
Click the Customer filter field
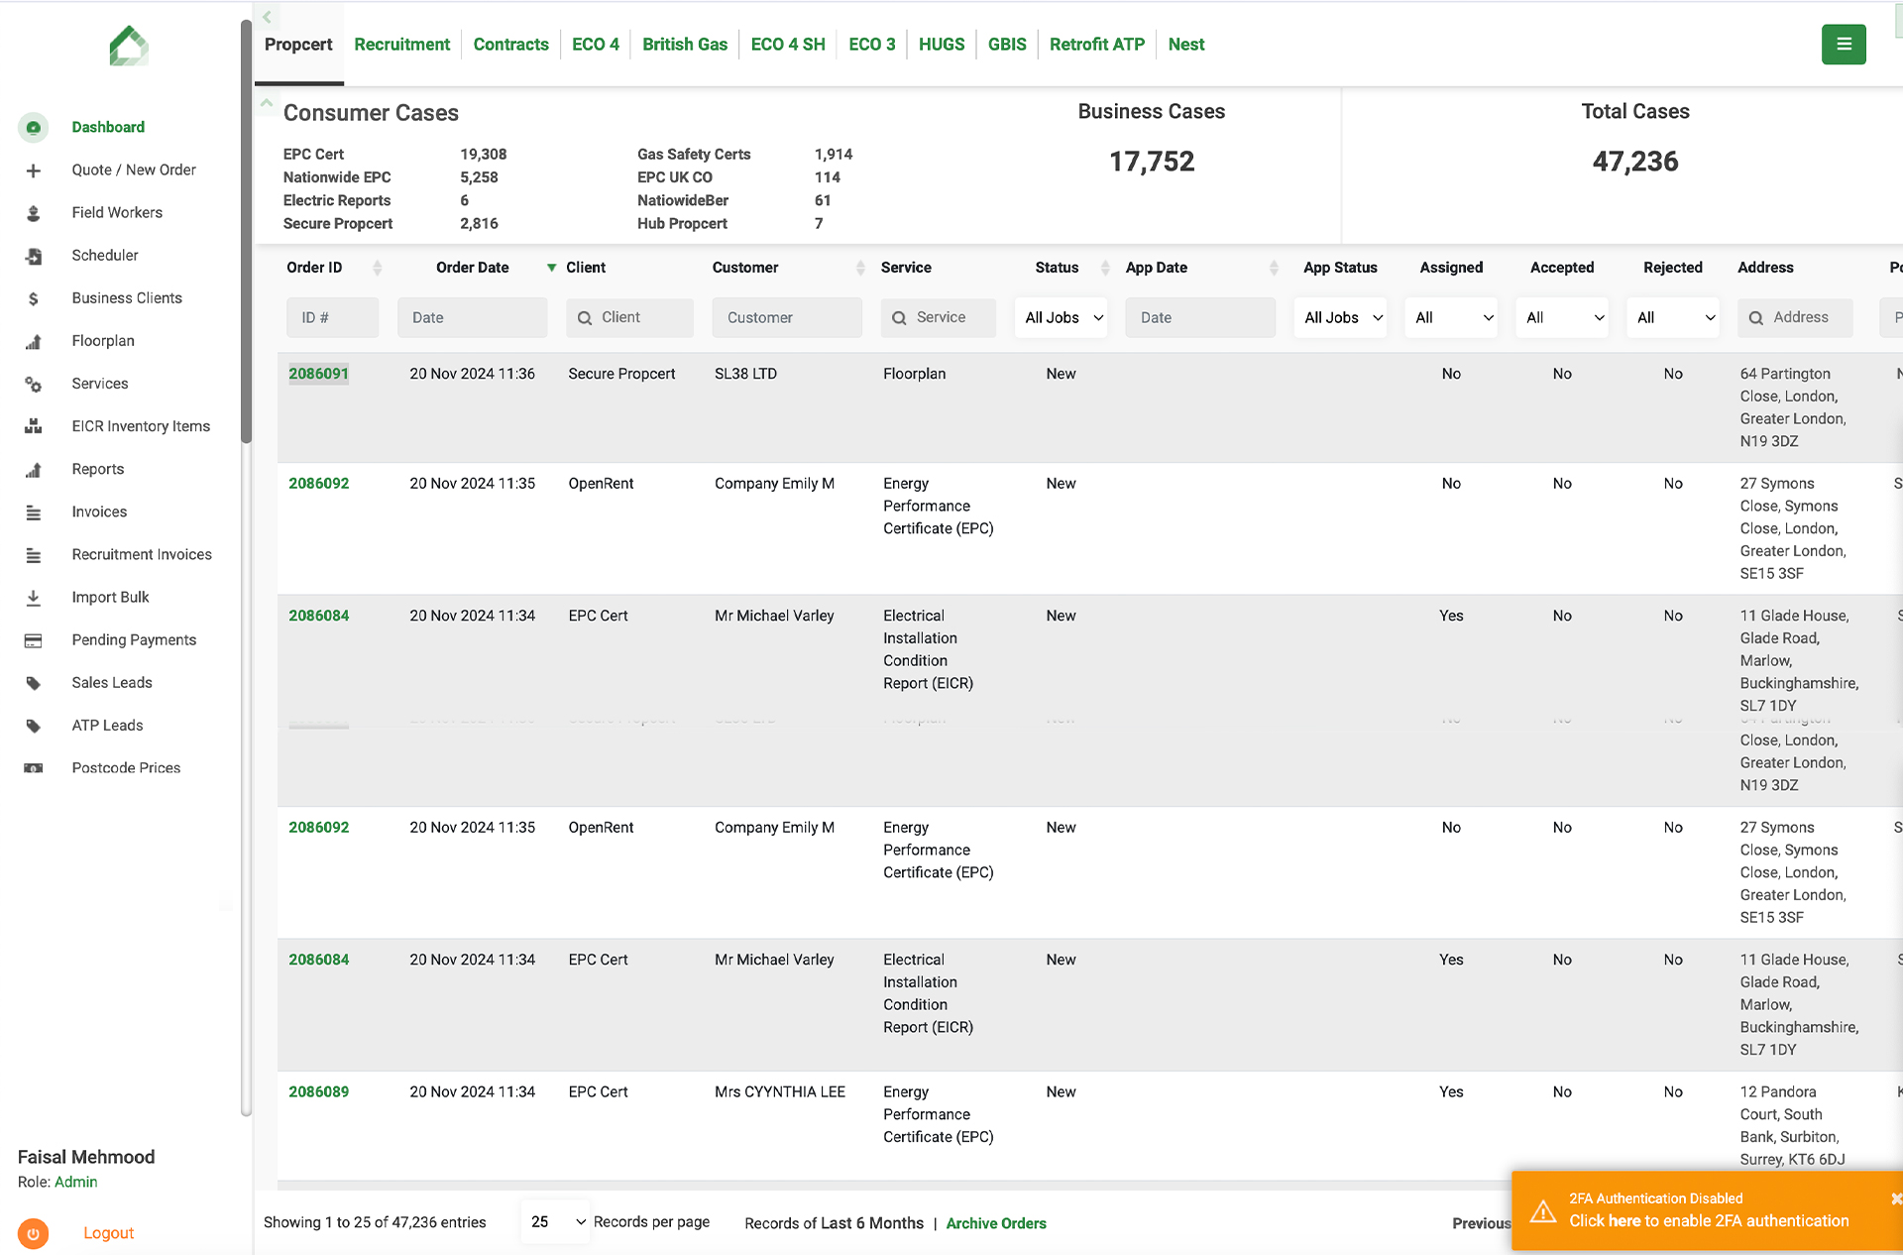click(787, 318)
